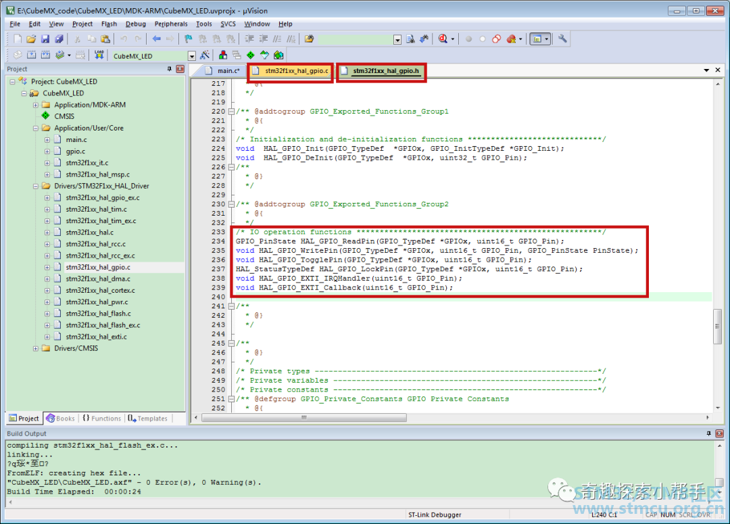Image resolution: width=730 pixels, height=524 pixels.
Task: Switch to the stm32f1xx_hal_gpio.h tab
Action: point(385,71)
